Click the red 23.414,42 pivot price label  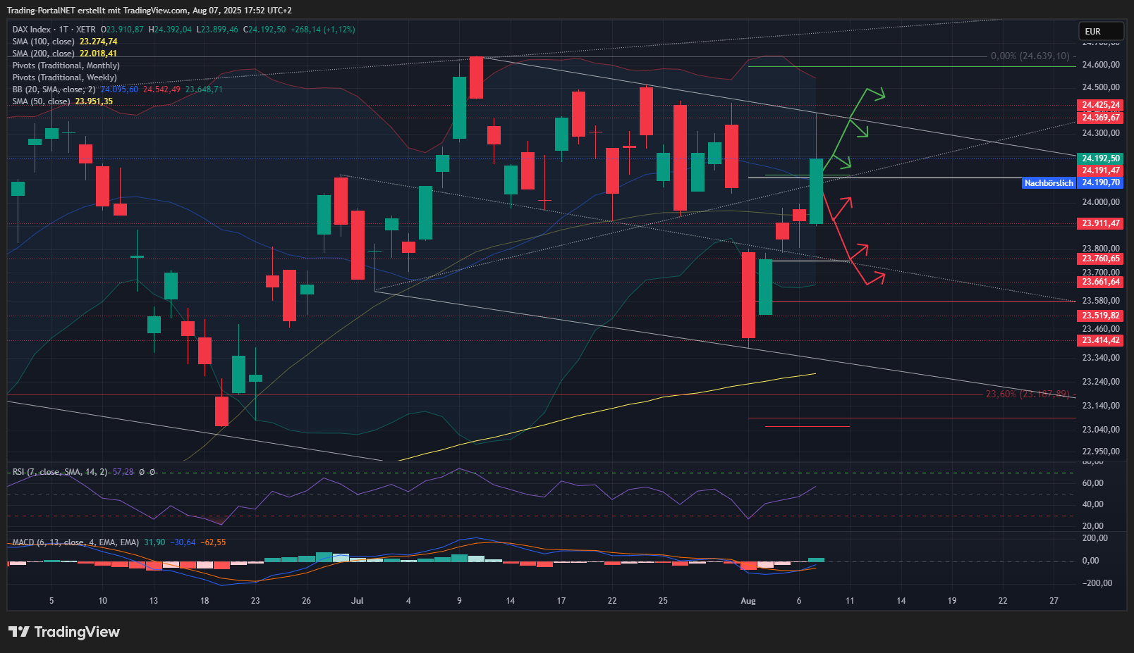(1100, 340)
